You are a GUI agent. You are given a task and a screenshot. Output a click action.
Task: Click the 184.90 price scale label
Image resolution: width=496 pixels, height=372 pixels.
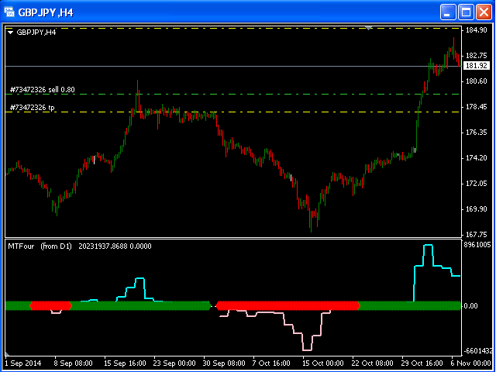coord(477,29)
